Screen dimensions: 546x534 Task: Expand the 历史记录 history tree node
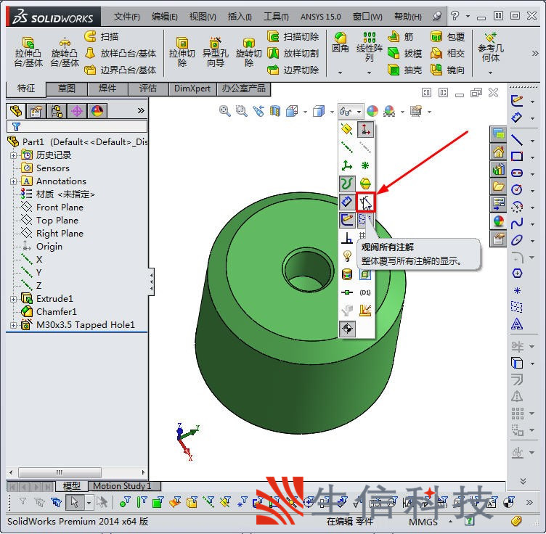pos(13,155)
